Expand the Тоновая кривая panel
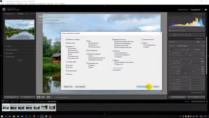209x118 pixels. point(204,92)
